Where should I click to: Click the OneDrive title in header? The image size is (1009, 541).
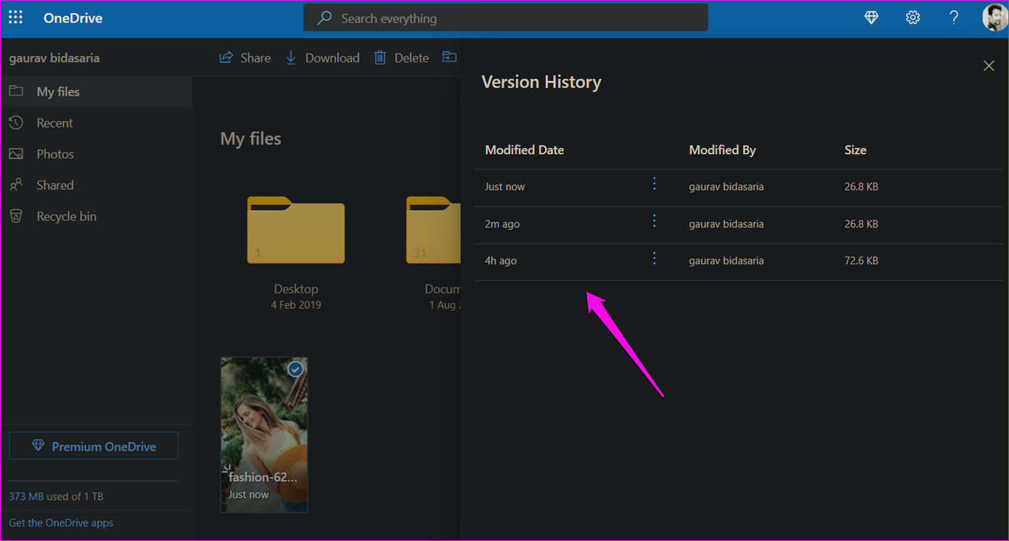72,18
